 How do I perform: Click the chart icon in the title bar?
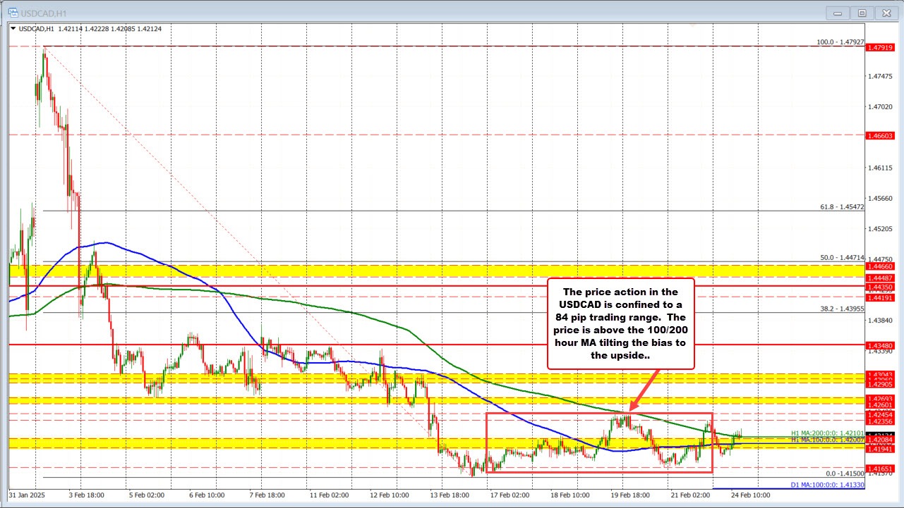13,12
